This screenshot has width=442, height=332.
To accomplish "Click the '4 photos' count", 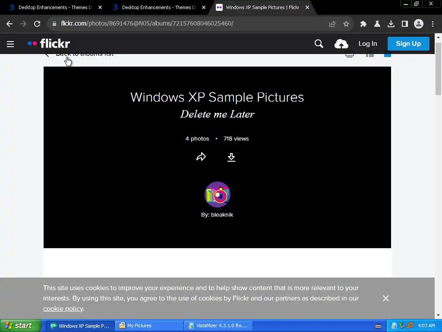I will [x=197, y=139].
